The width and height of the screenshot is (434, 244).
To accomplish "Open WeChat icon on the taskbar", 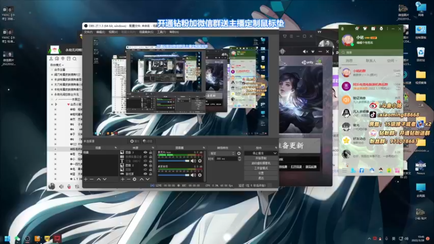I will (x=17, y=239).
